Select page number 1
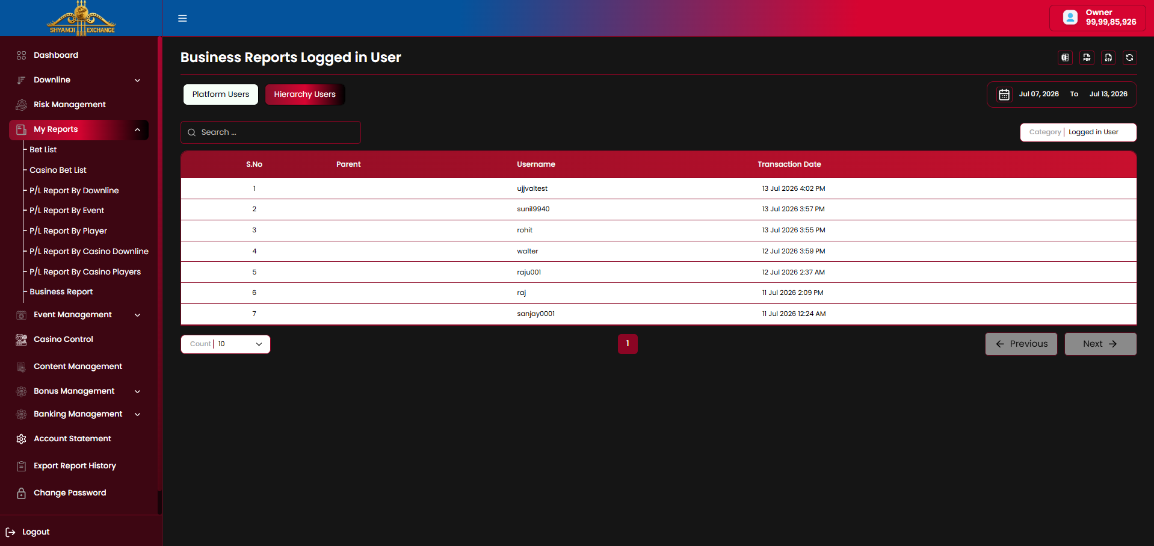Image resolution: width=1154 pixels, height=546 pixels. pyautogui.click(x=628, y=344)
